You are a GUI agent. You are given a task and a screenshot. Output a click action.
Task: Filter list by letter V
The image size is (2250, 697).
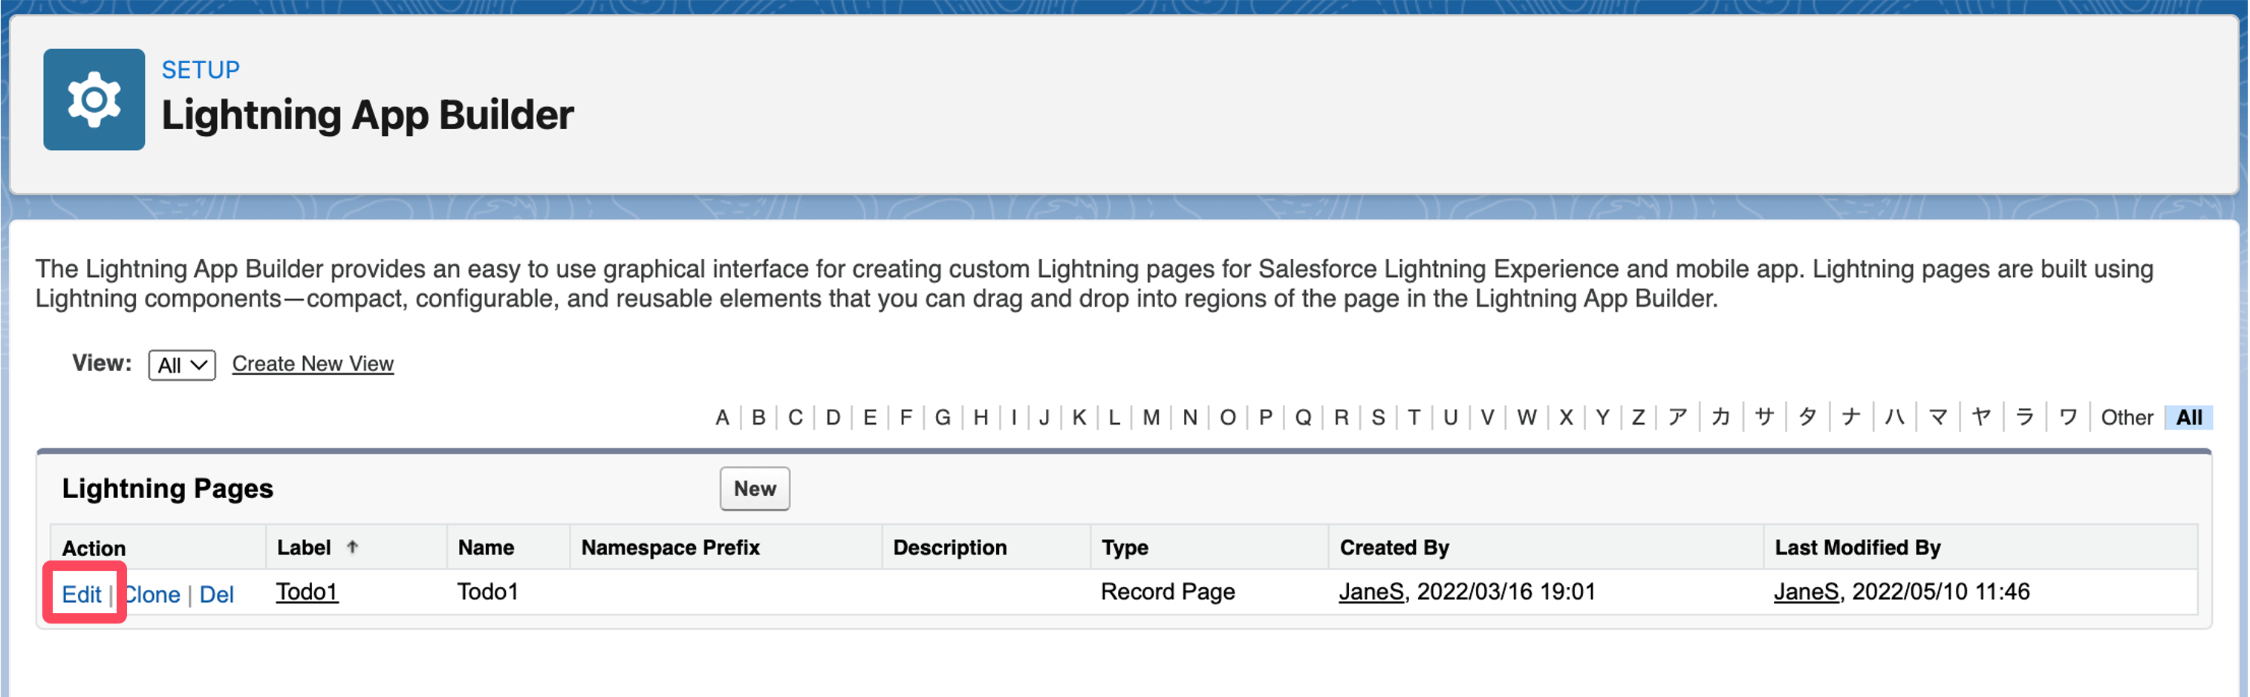coord(1486,418)
